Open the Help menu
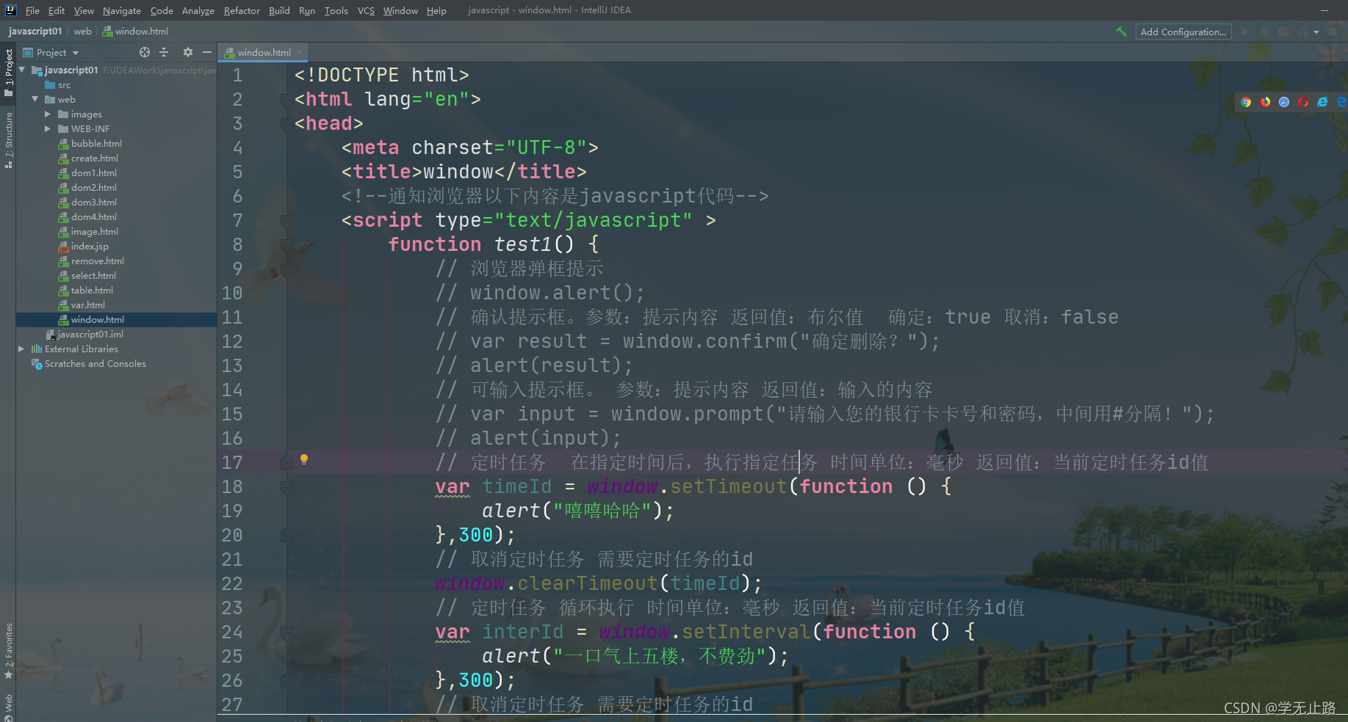Viewport: 1348px width, 722px height. pos(436,10)
